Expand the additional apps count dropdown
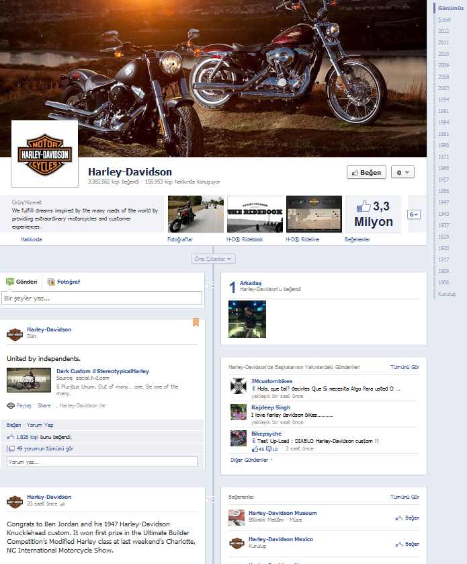 [414, 214]
